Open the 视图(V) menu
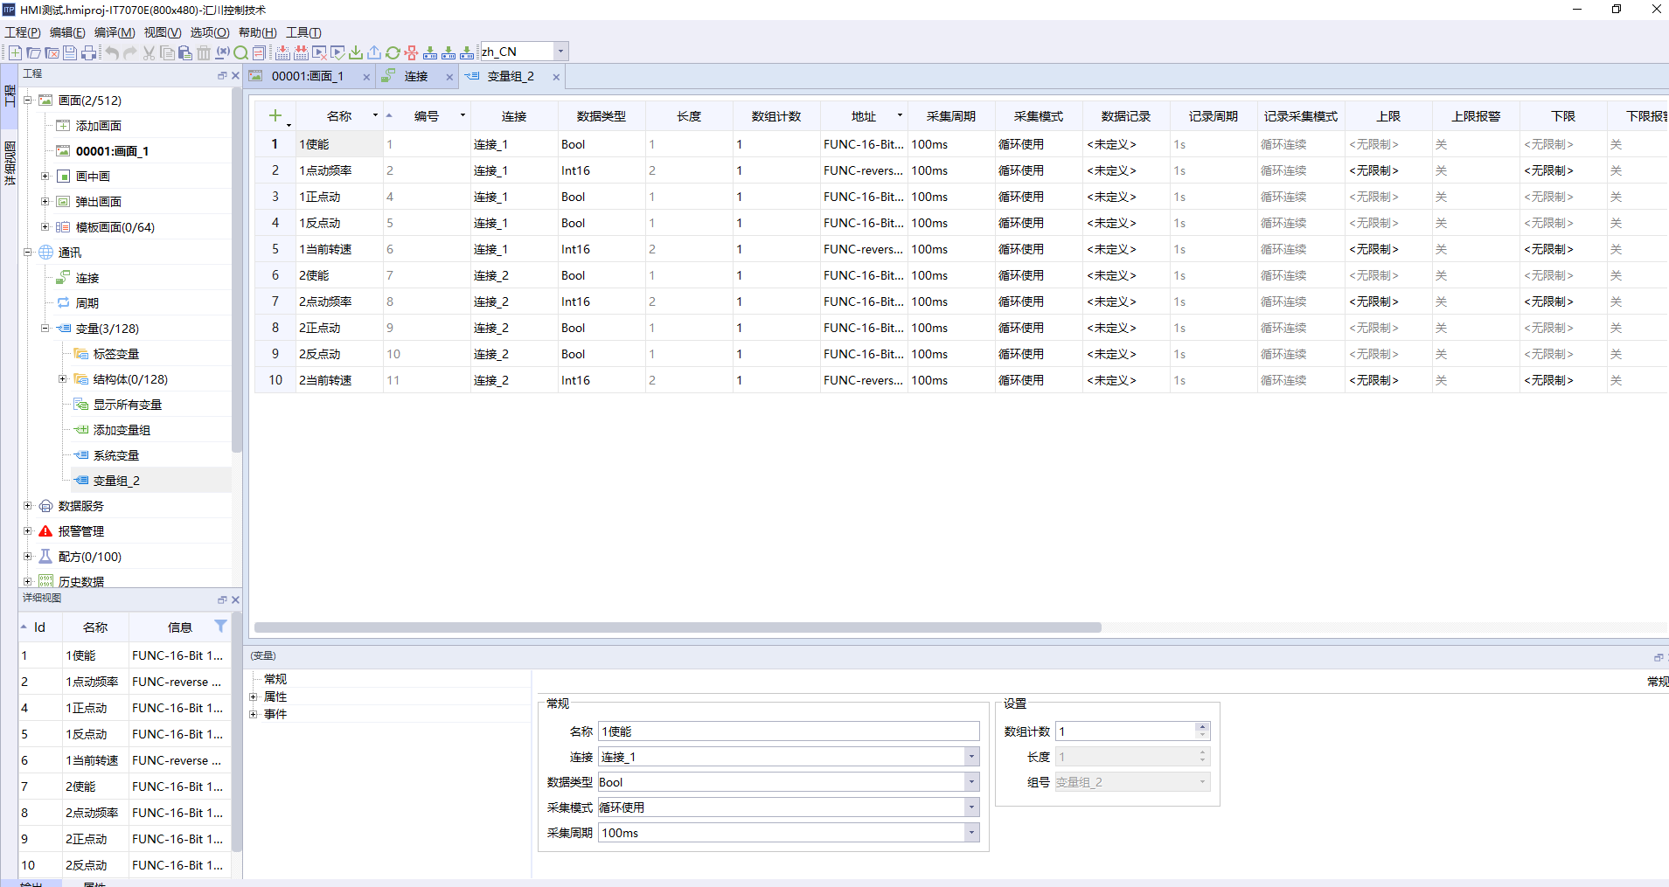The width and height of the screenshot is (1669, 887). [163, 32]
